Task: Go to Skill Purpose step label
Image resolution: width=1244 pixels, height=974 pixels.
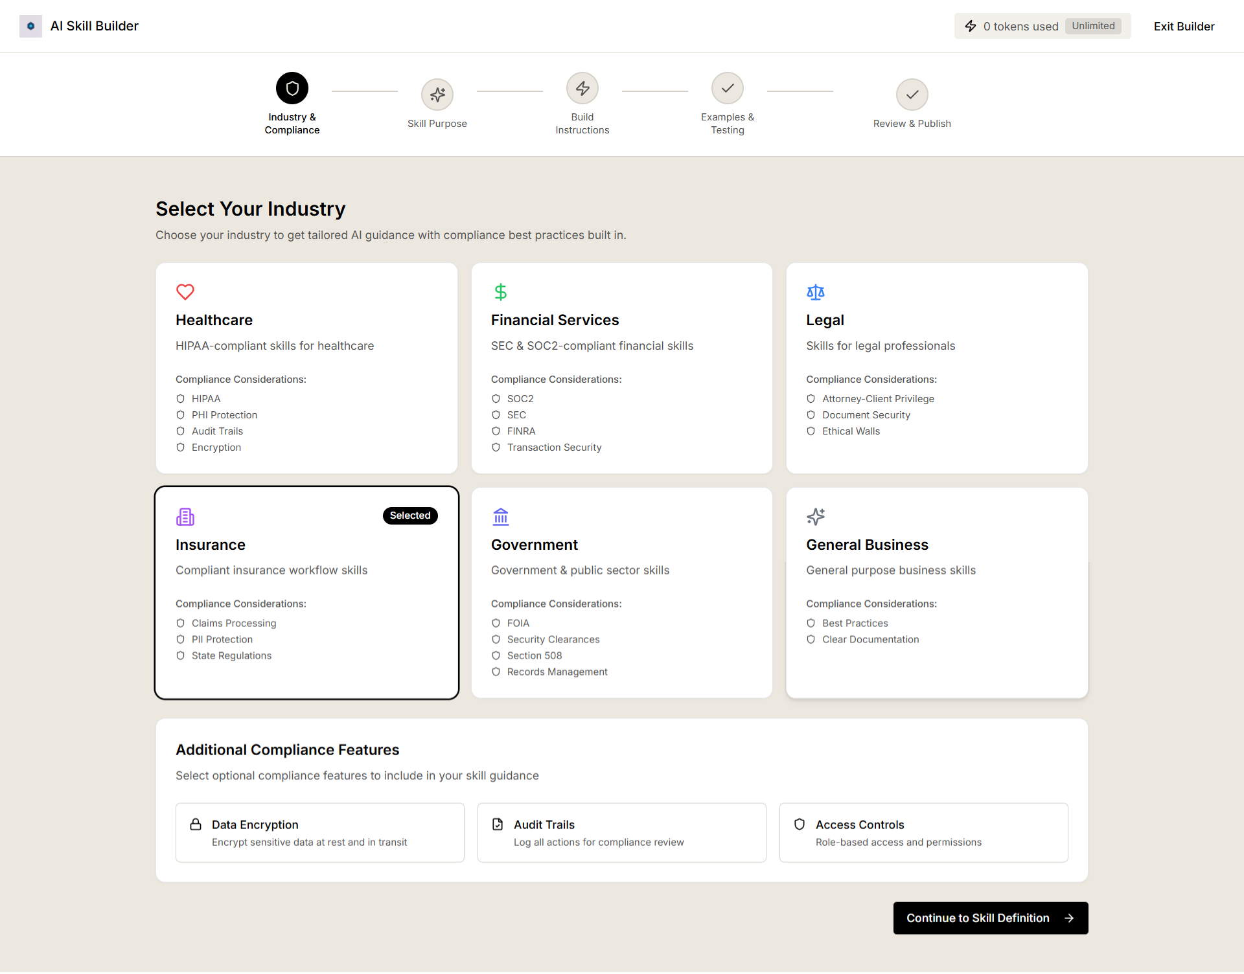Action: pos(437,124)
